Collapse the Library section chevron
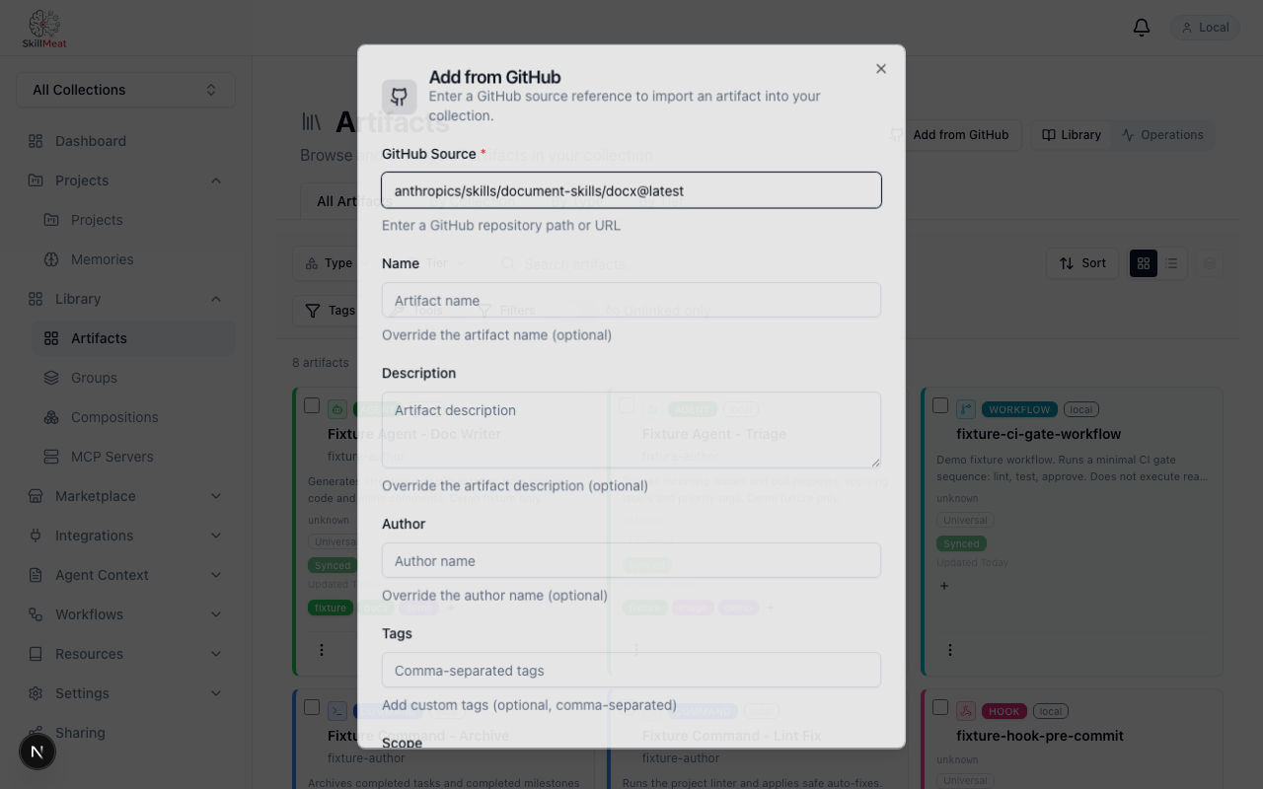 pyautogui.click(x=216, y=299)
